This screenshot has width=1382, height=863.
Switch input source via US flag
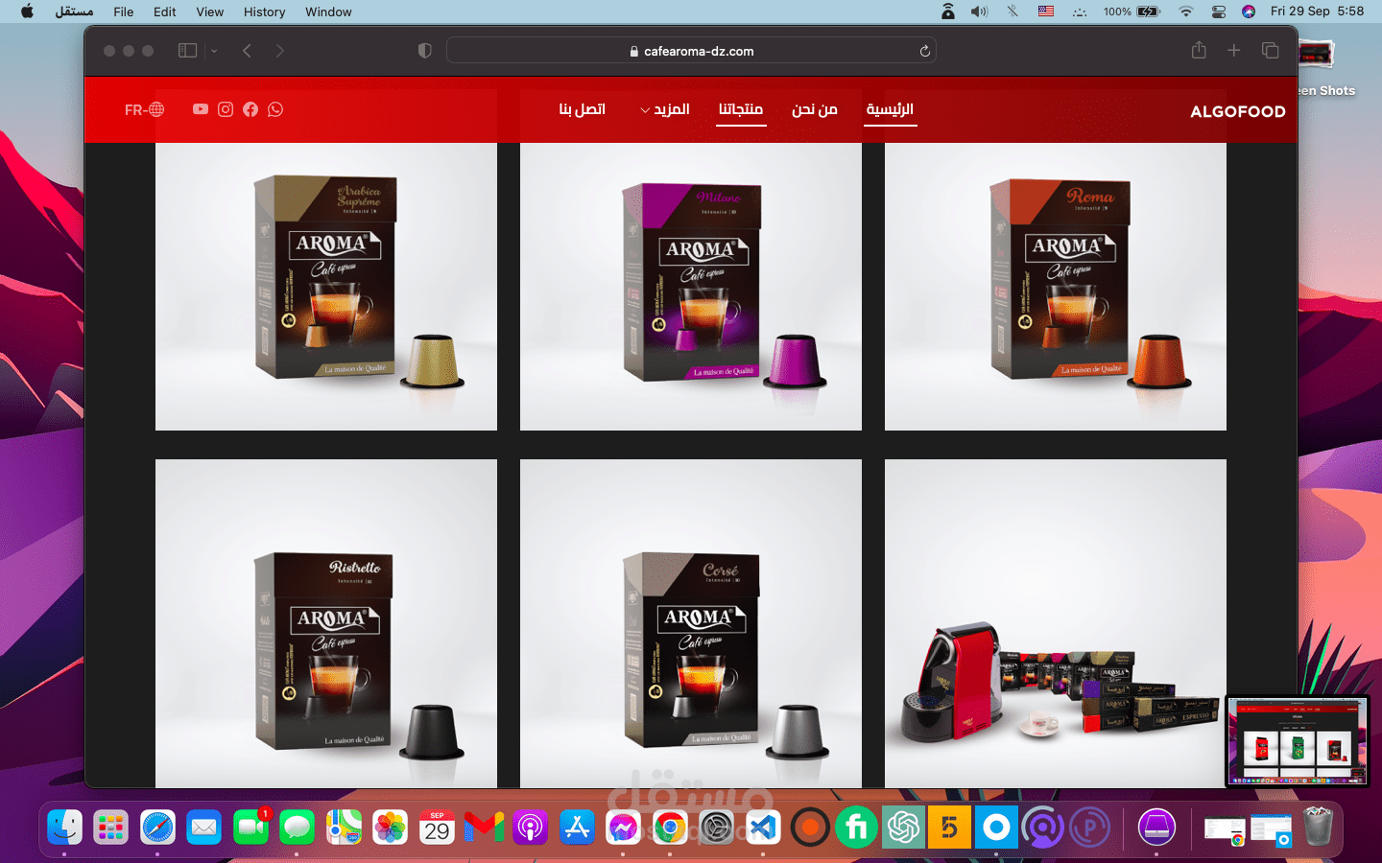click(1046, 12)
